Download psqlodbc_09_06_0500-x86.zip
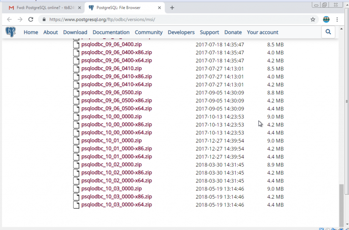349x230 pixels. coord(117,100)
